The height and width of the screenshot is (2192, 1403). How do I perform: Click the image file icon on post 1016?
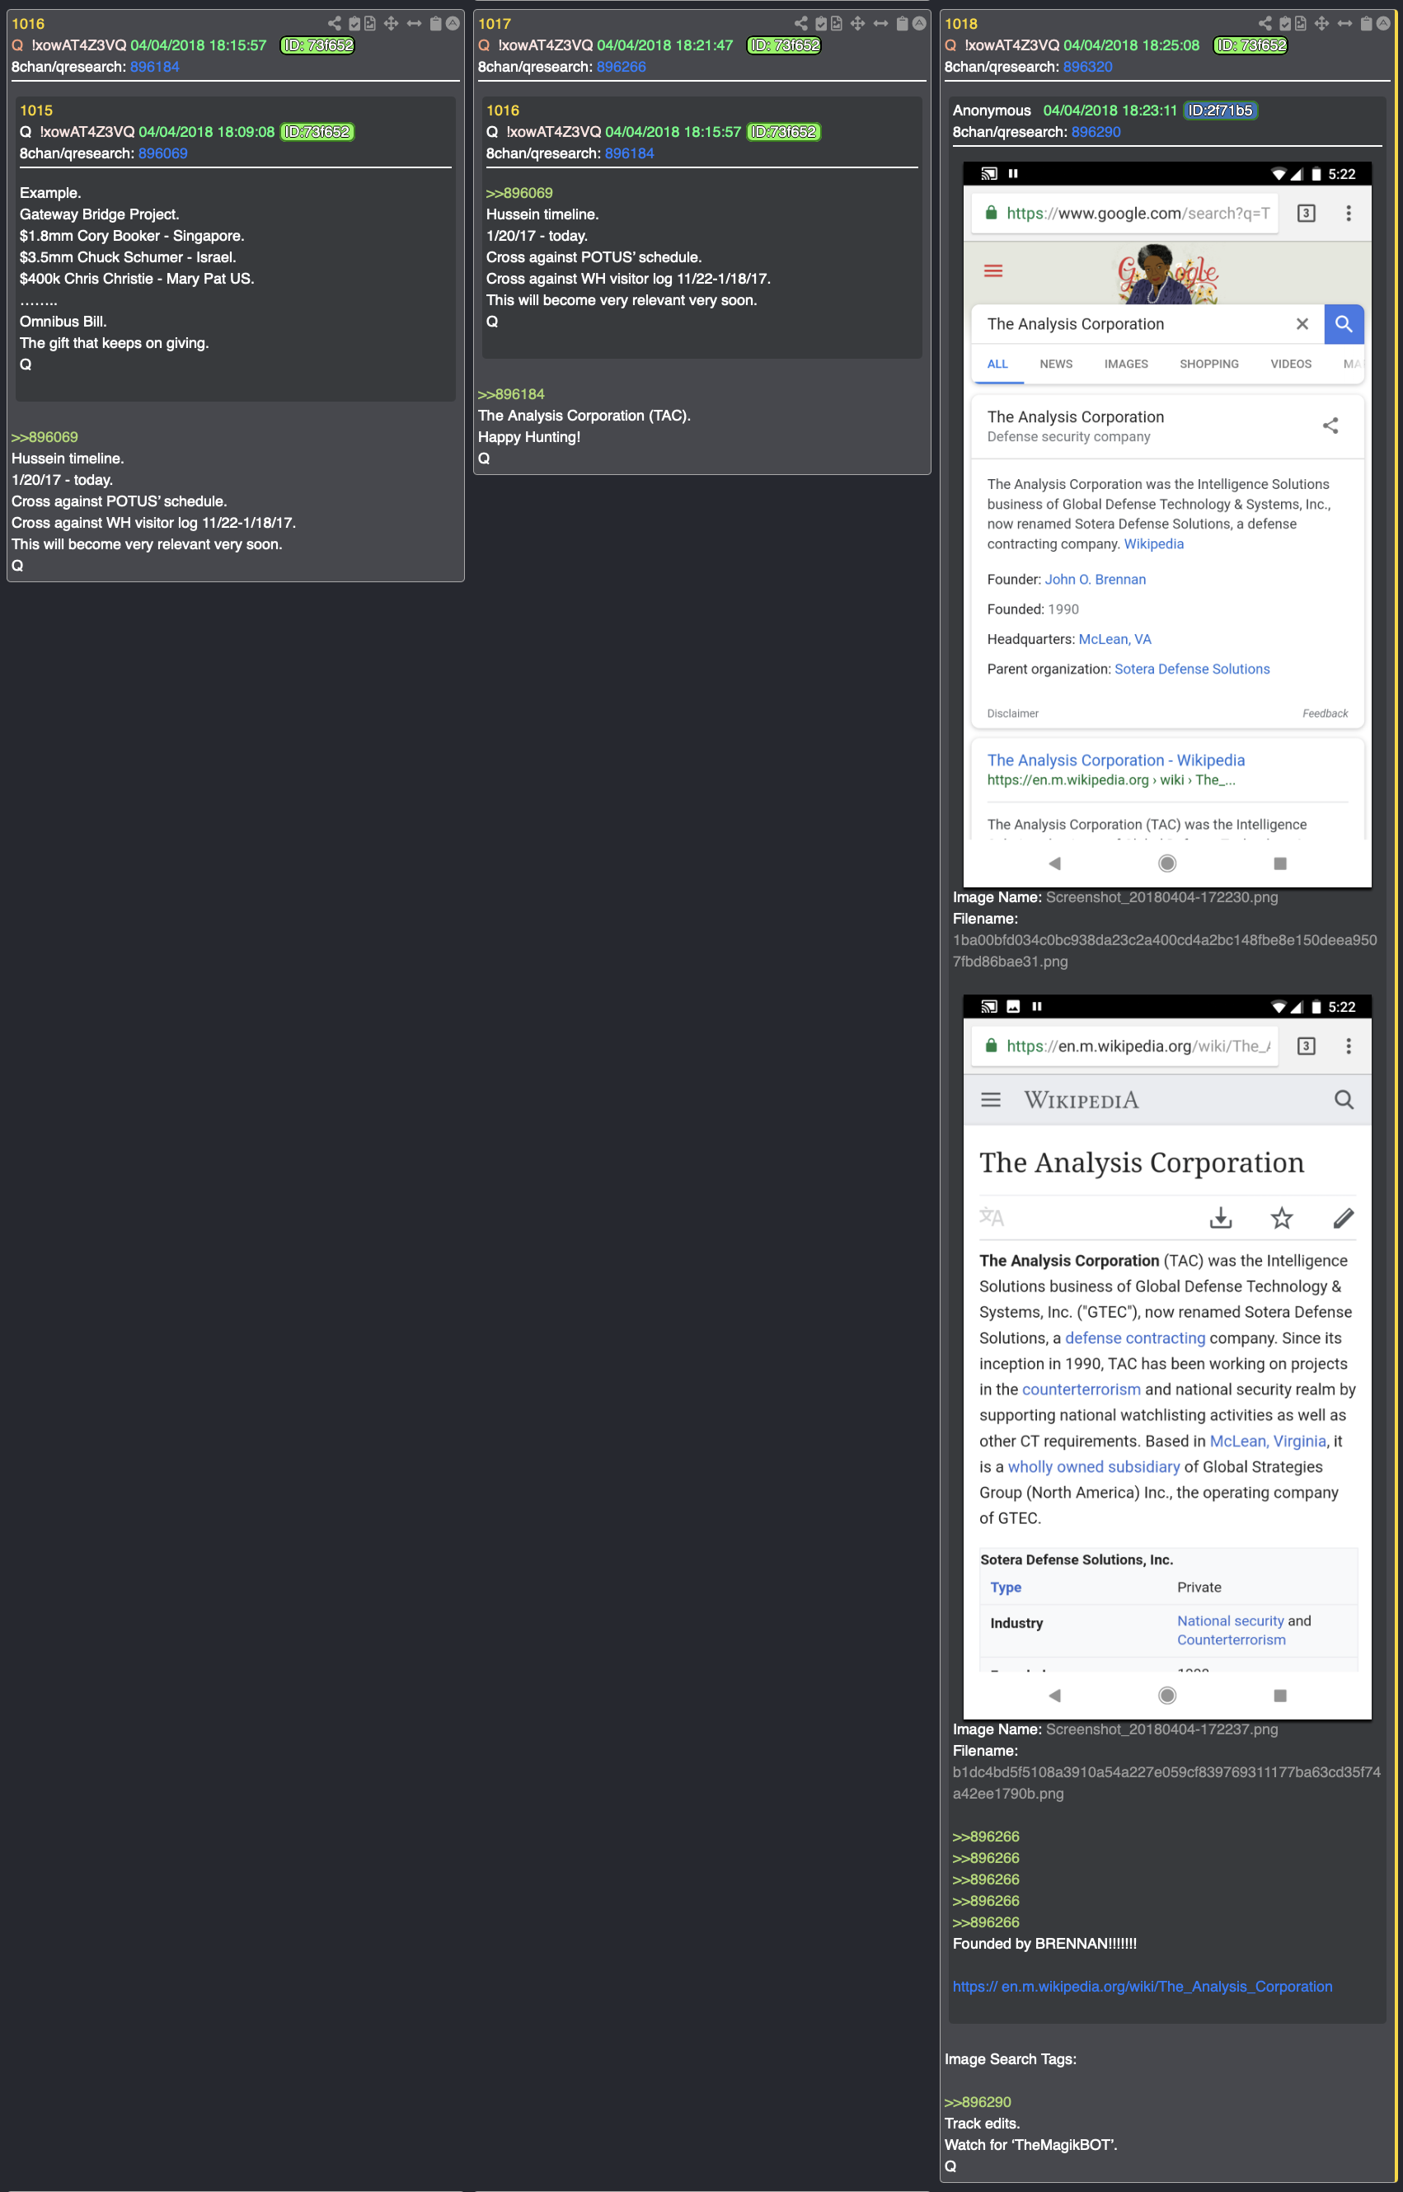pyautogui.click(x=370, y=24)
